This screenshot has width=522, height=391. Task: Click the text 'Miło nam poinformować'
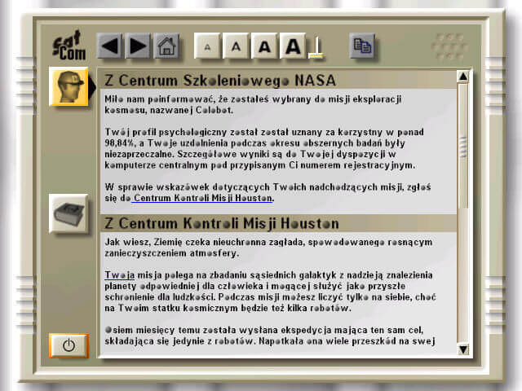click(161, 99)
